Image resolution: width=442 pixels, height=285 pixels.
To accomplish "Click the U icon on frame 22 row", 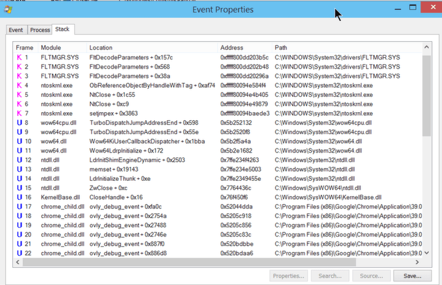I will coord(19,253).
